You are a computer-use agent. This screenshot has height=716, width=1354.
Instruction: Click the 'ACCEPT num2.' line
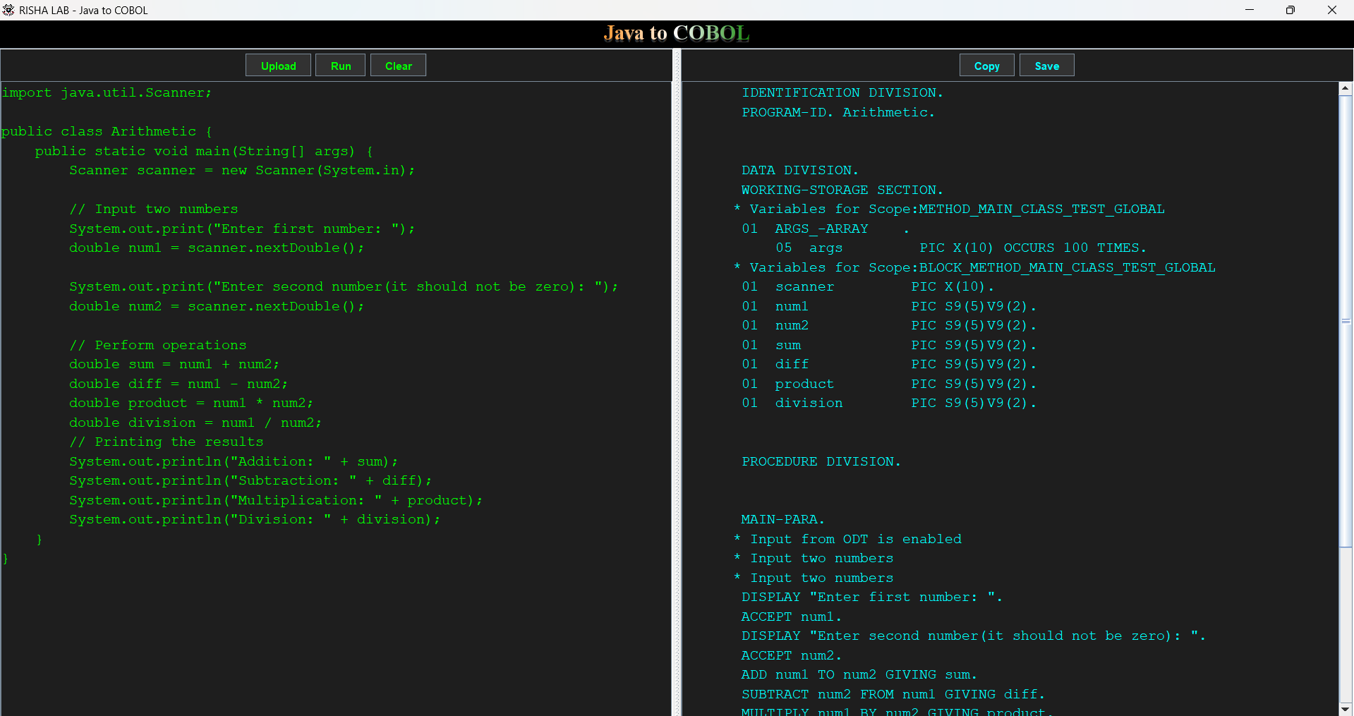pos(791,655)
